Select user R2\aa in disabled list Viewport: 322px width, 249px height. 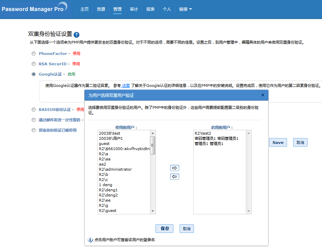[124, 159]
